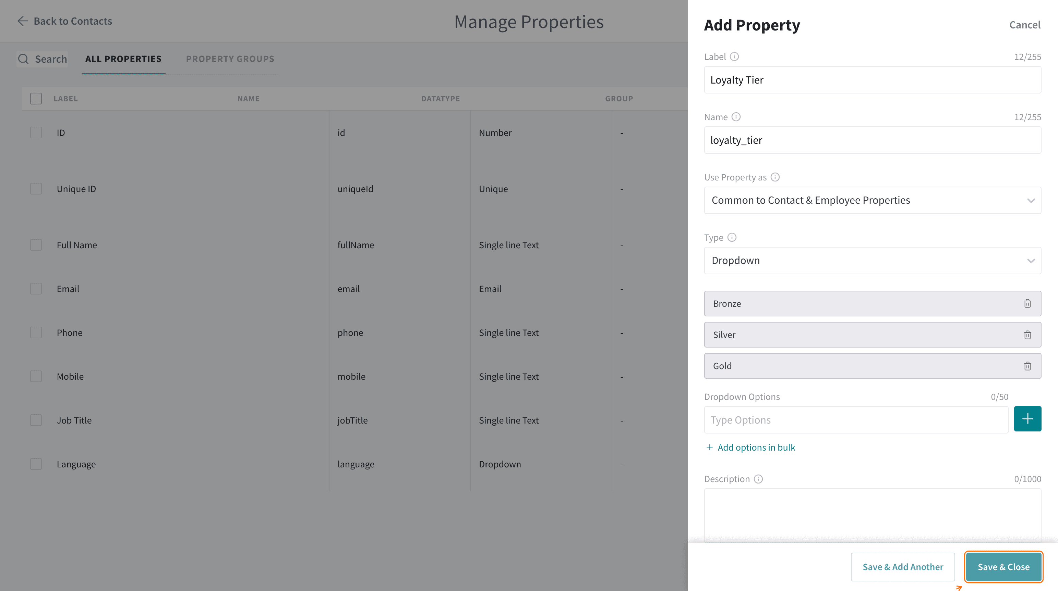
Task: Show info tooltip next to Name
Action: point(736,117)
